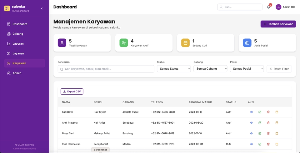
Task: Open the Semua Status dropdown
Action: [174, 69]
